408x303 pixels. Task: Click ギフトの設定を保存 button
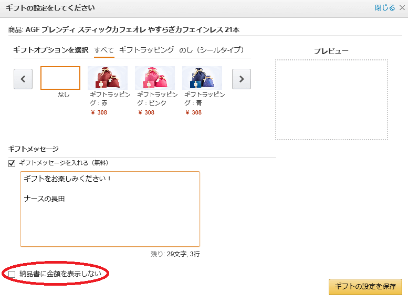(x=365, y=287)
